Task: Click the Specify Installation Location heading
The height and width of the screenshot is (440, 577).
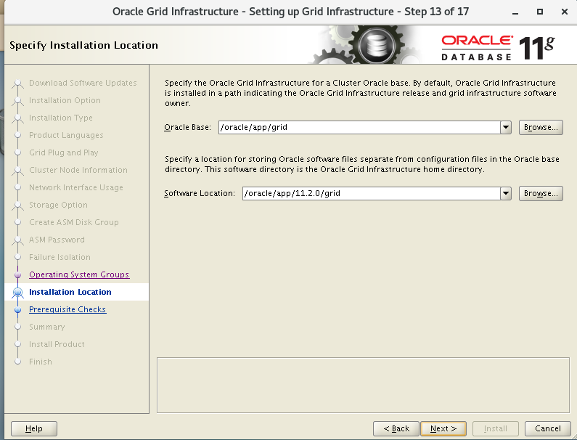Action: (x=84, y=45)
